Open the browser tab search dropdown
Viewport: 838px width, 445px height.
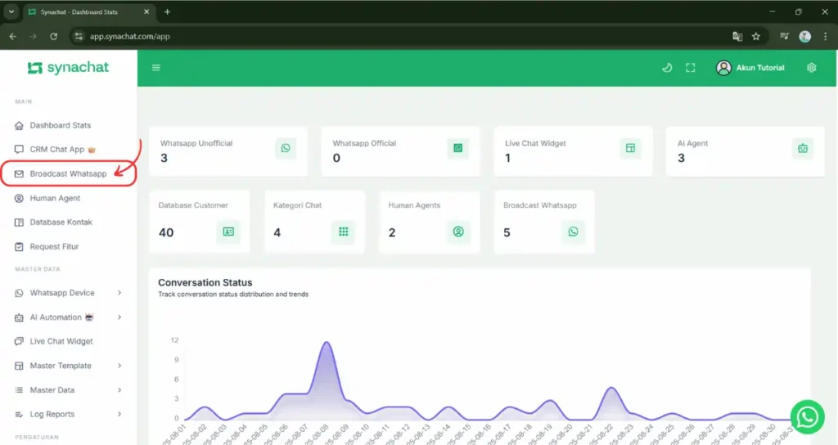tap(11, 11)
